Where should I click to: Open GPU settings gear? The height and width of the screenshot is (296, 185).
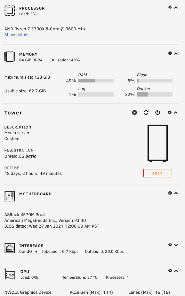(170, 271)
